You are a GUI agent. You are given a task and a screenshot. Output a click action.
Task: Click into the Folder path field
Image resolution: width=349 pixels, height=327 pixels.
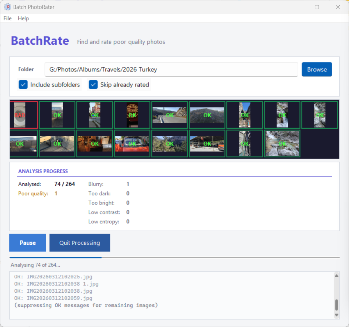171,69
